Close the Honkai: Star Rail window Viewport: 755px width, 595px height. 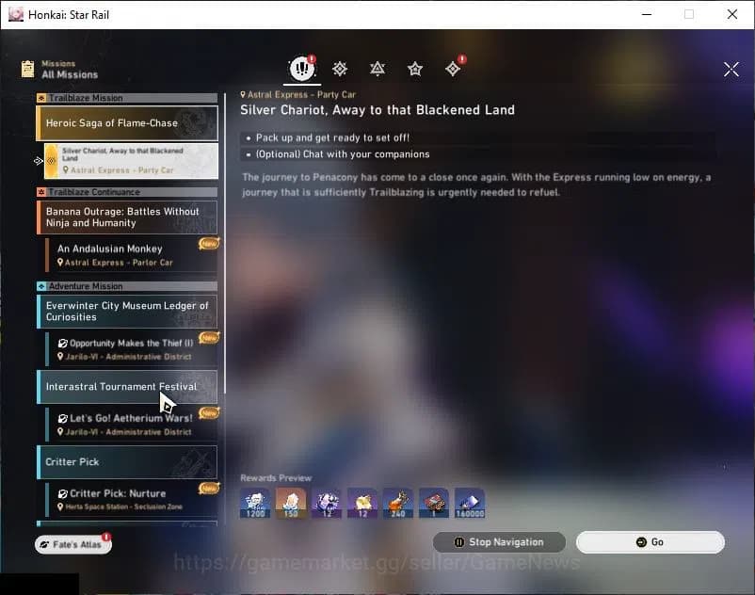click(731, 14)
